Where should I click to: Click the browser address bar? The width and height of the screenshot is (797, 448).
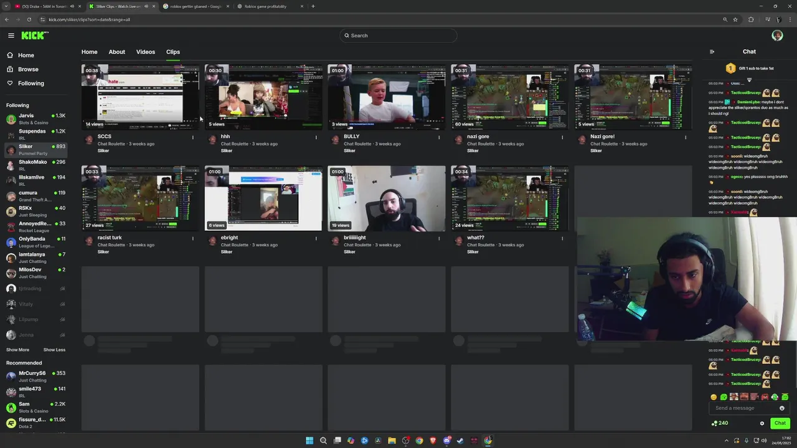[383, 19]
